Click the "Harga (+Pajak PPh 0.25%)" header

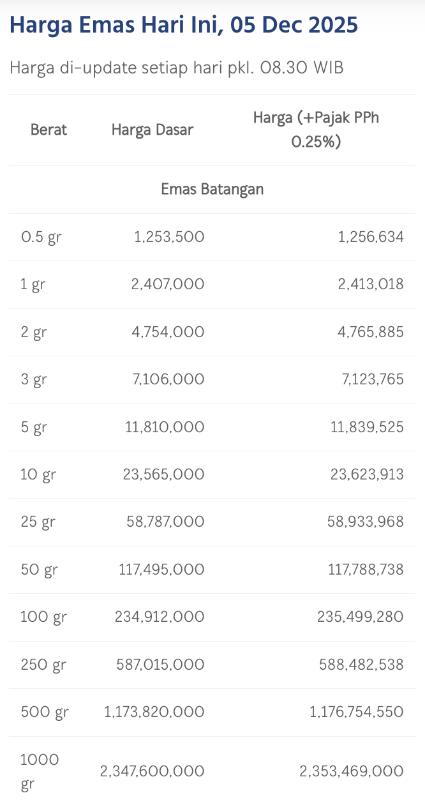click(x=316, y=130)
